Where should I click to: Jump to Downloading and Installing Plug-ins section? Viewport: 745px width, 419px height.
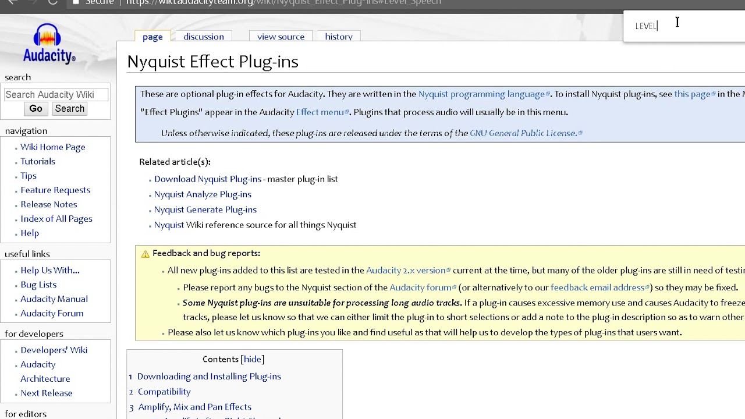point(209,377)
